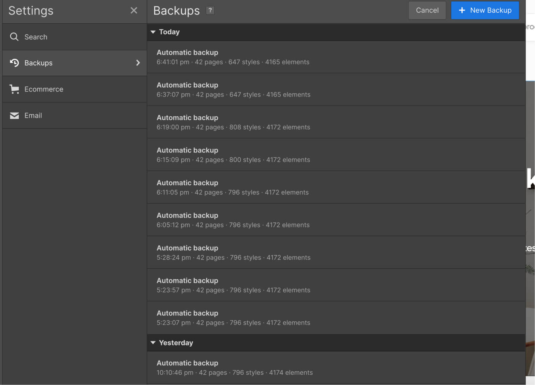
Task: Create a backup with the New Backup button
Action: coord(485,10)
